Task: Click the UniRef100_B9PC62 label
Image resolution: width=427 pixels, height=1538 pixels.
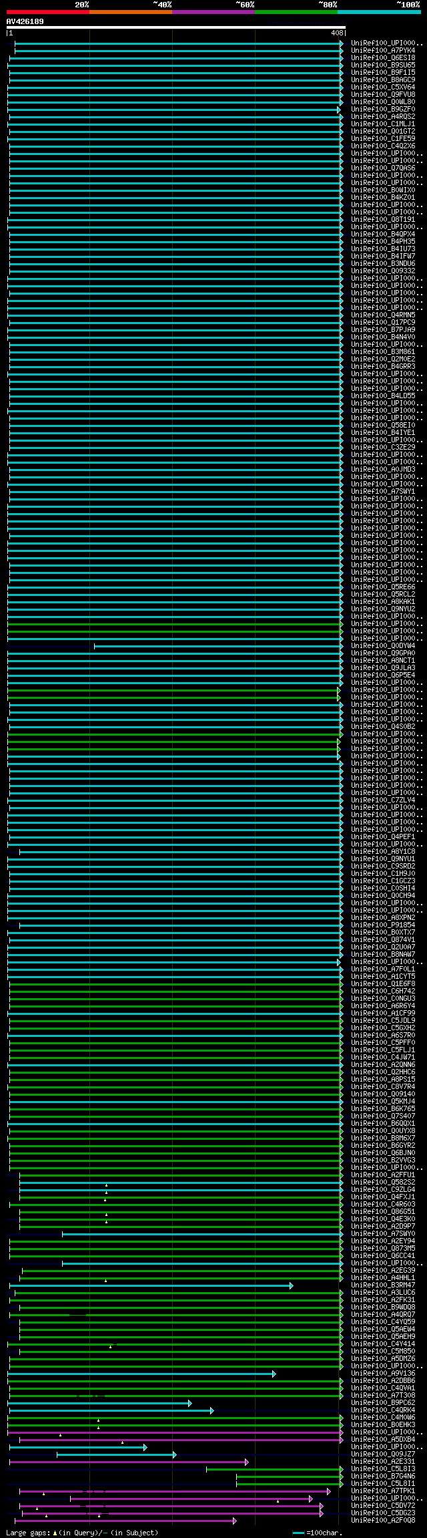Action: (383, 1402)
